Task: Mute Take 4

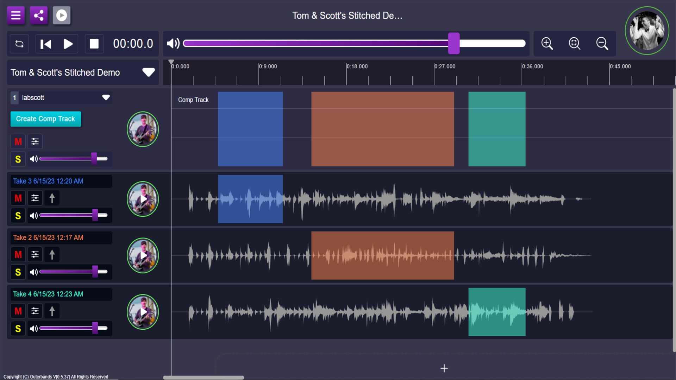Action: pyautogui.click(x=18, y=311)
